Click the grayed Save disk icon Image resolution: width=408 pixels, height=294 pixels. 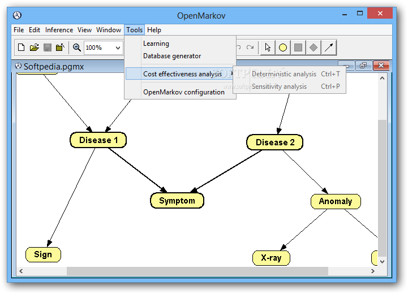[48, 47]
